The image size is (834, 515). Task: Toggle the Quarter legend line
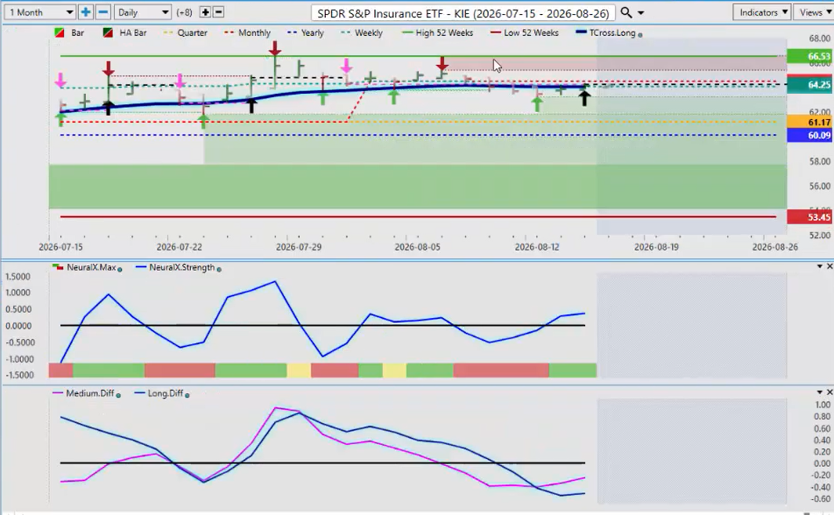[185, 33]
